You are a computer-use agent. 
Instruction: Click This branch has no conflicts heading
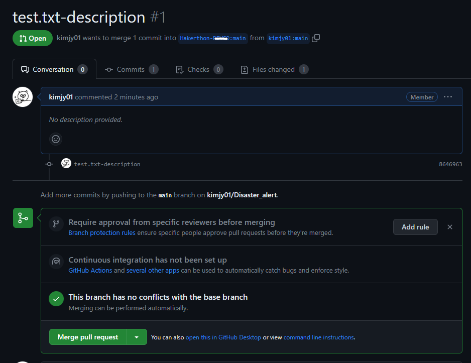pyautogui.click(x=158, y=297)
